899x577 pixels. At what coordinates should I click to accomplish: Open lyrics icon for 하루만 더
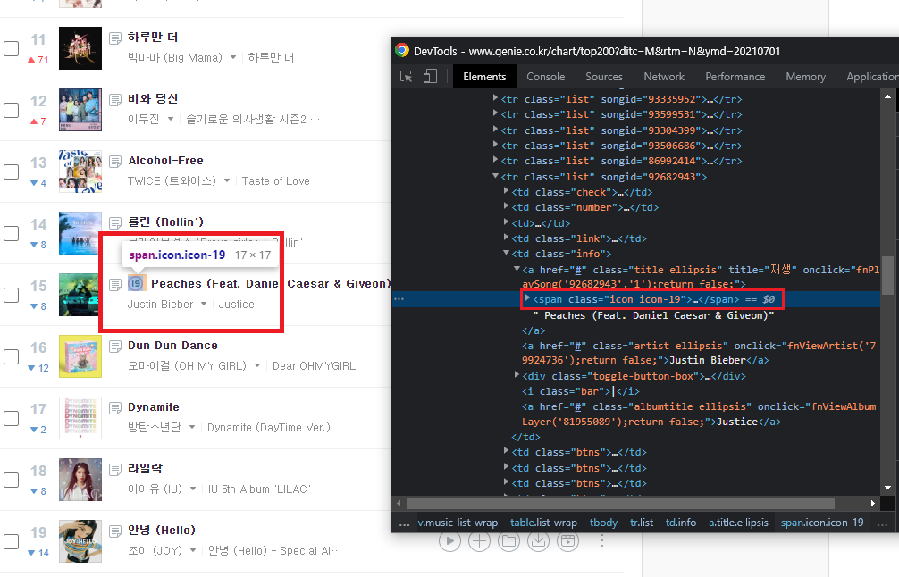pyautogui.click(x=115, y=38)
